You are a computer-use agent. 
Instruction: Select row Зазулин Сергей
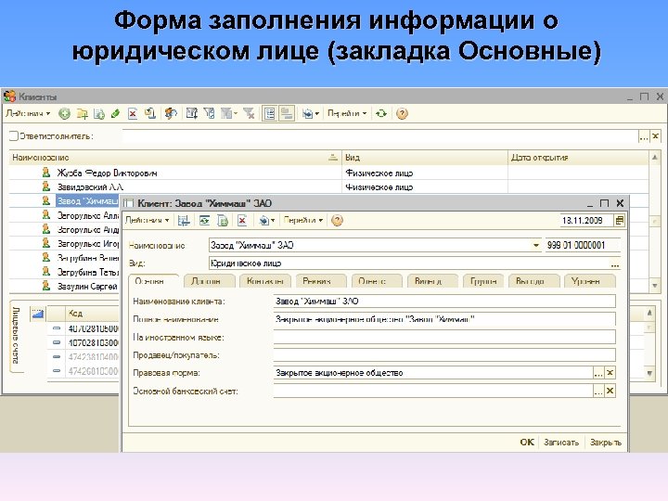[x=64, y=287]
